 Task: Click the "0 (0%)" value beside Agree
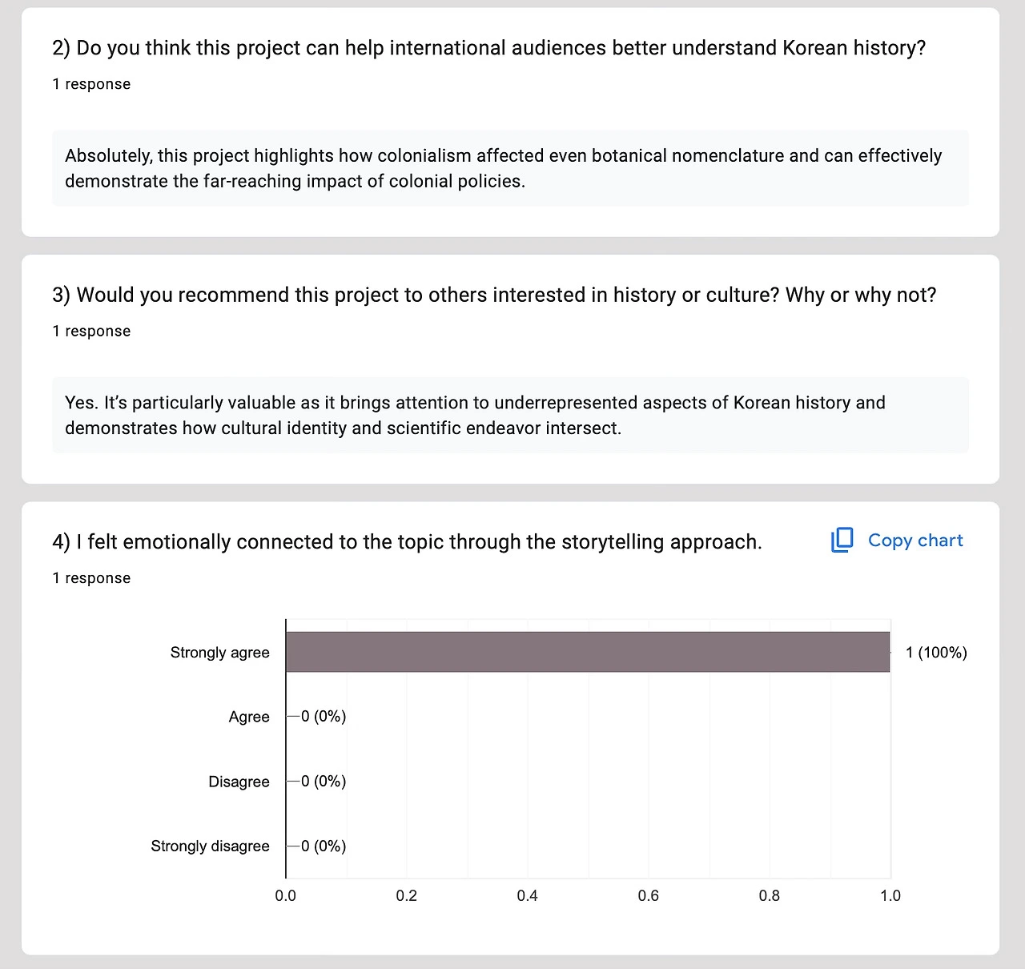pos(324,716)
